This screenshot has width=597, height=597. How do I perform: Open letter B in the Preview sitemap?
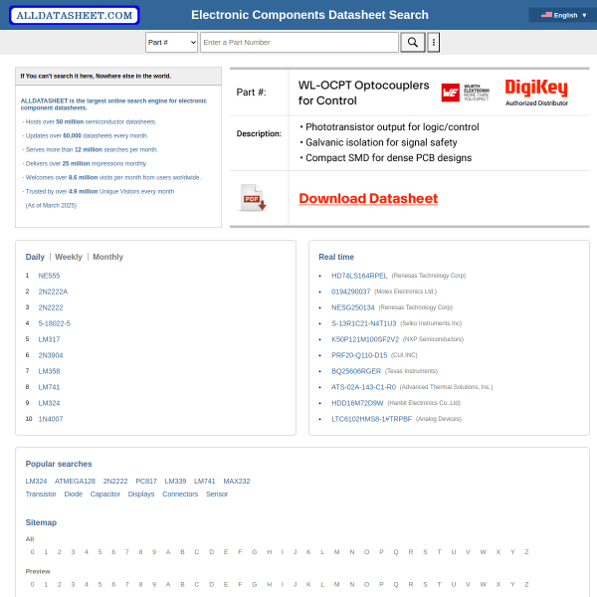[182, 584]
